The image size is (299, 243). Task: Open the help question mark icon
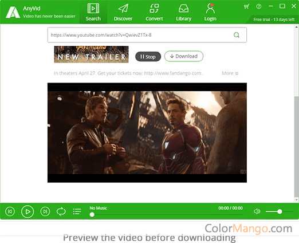point(258,6)
